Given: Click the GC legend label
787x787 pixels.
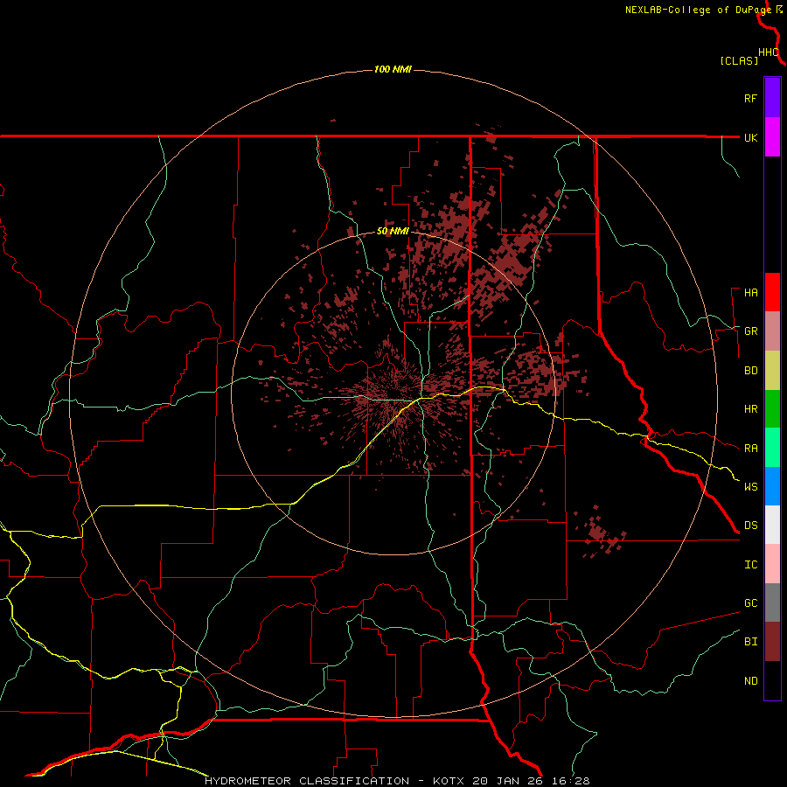Looking at the screenshot, I should coord(750,603).
